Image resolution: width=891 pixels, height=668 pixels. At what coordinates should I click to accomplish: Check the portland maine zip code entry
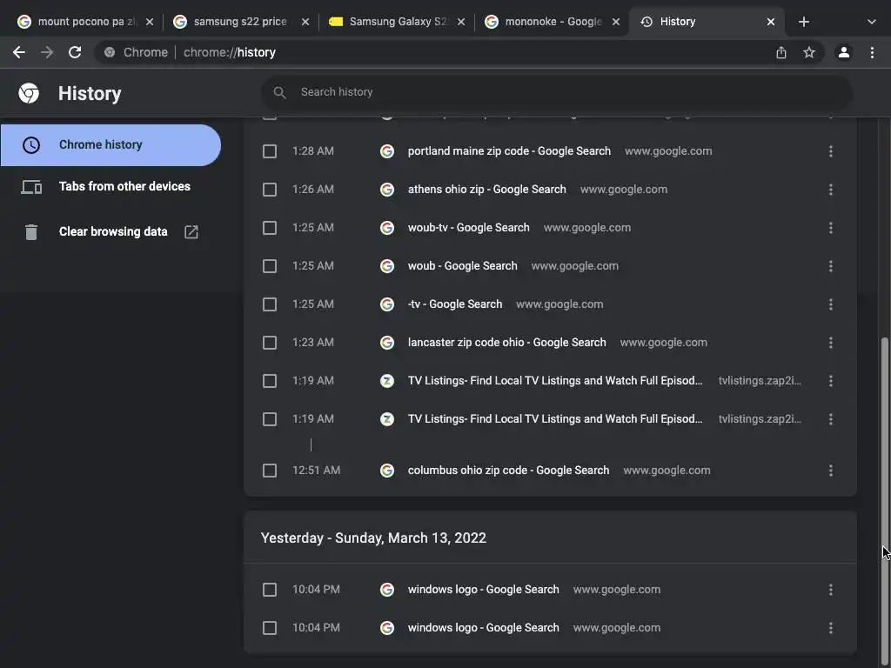[270, 151]
